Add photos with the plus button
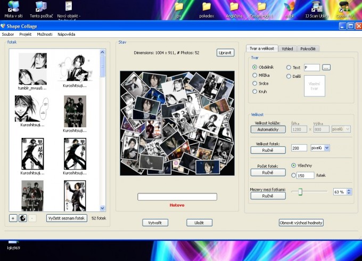 (13, 218)
